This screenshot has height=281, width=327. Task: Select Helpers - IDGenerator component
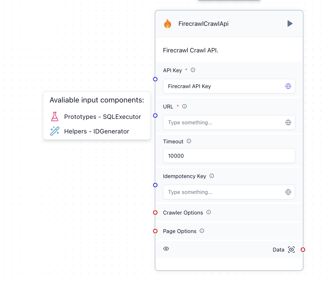tap(96, 131)
